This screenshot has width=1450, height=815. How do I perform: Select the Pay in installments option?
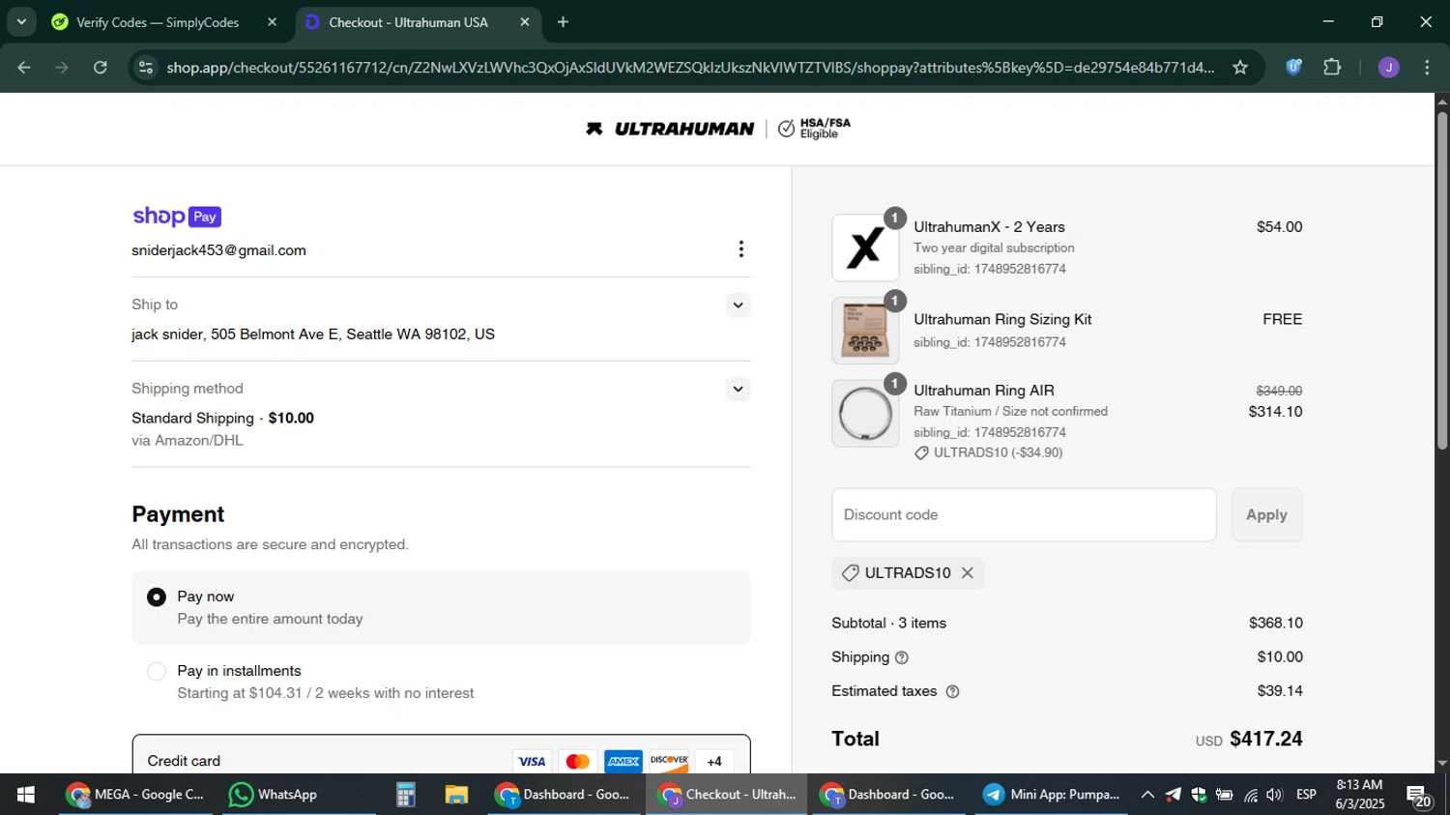157,672
